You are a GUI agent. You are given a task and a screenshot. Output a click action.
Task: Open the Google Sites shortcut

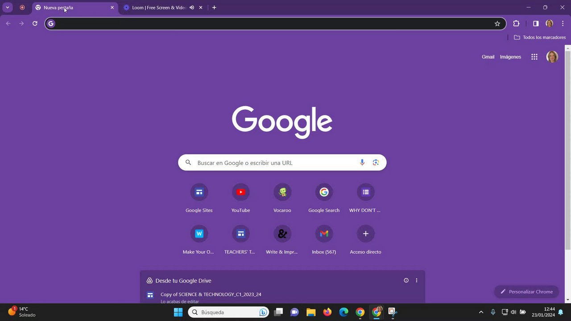pyautogui.click(x=199, y=198)
